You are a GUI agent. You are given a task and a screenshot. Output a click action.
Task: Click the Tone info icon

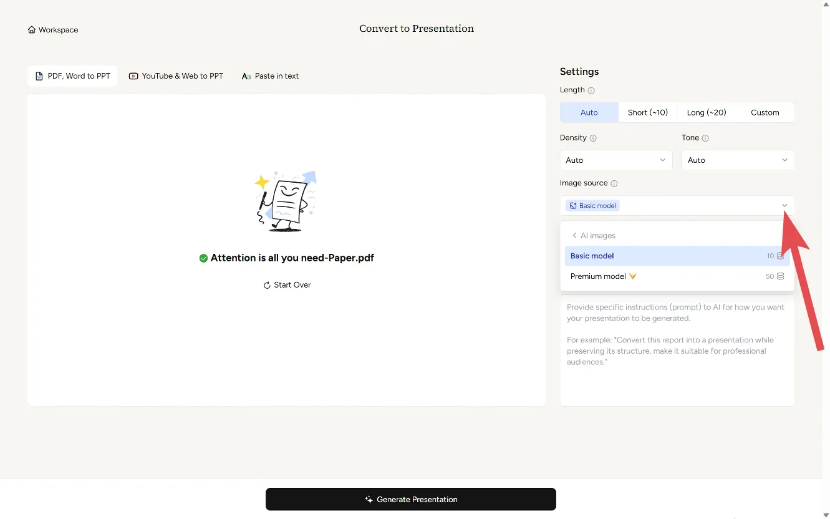coord(705,138)
